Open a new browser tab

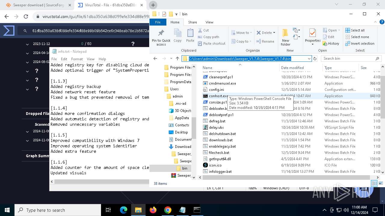click(153, 5)
